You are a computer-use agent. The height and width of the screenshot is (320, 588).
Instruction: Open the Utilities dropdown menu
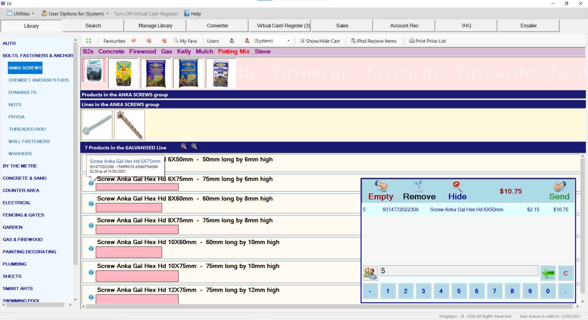[20, 13]
